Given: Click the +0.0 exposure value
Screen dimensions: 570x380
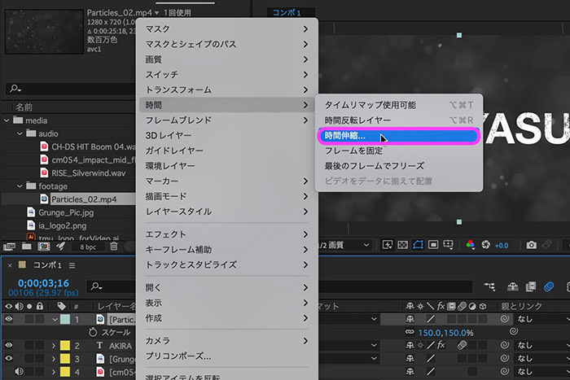Looking at the screenshot, I should (502, 246).
